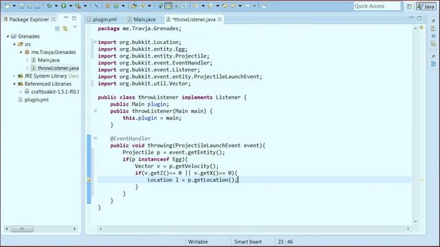Click Package Explorer scrollbar right arrow
Viewport: 440px width, 247px height.
coord(74,228)
